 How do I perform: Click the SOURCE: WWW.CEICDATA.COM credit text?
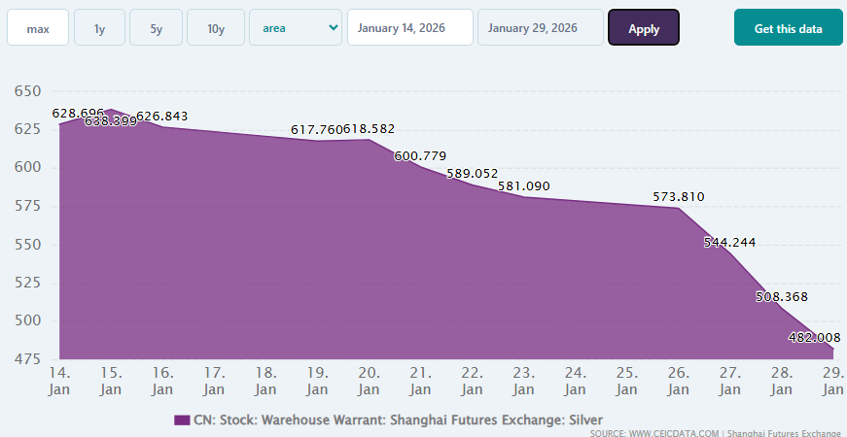pyautogui.click(x=653, y=433)
